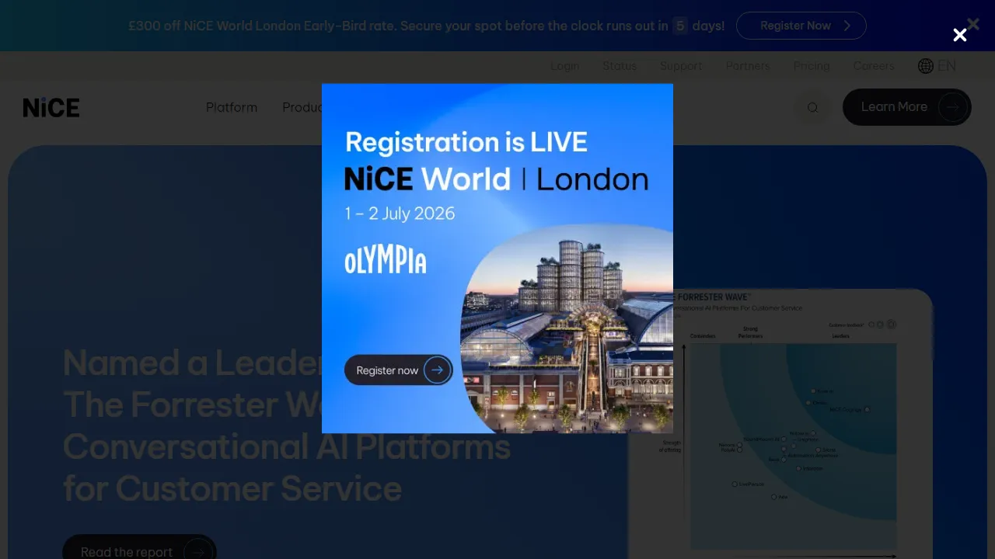The height and width of the screenshot is (559, 995).
Task: Click the Read the report button
Action: 139,547
